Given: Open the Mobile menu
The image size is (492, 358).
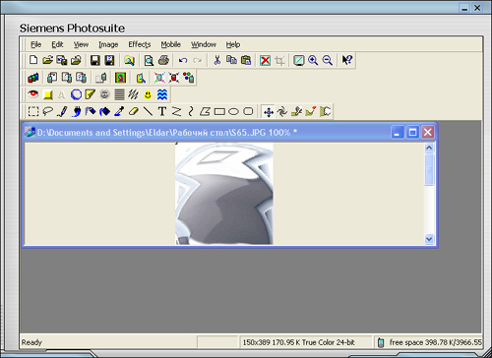Looking at the screenshot, I should coord(170,44).
